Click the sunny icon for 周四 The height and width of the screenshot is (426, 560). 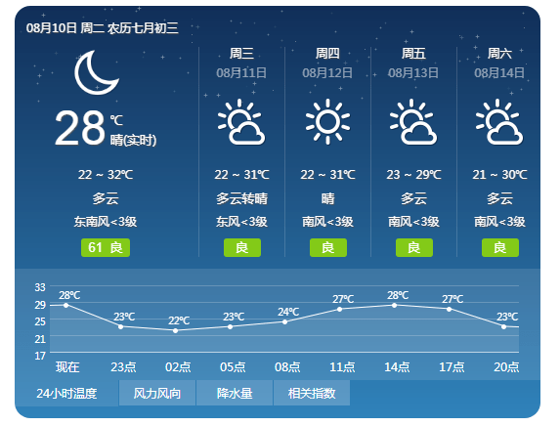pyautogui.click(x=327, y=122)
